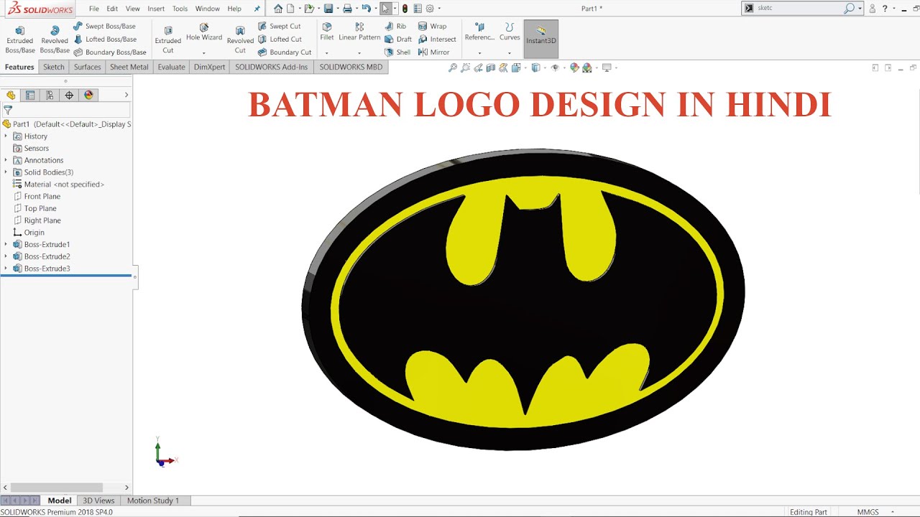Click the Save icon

pos(328,9)
